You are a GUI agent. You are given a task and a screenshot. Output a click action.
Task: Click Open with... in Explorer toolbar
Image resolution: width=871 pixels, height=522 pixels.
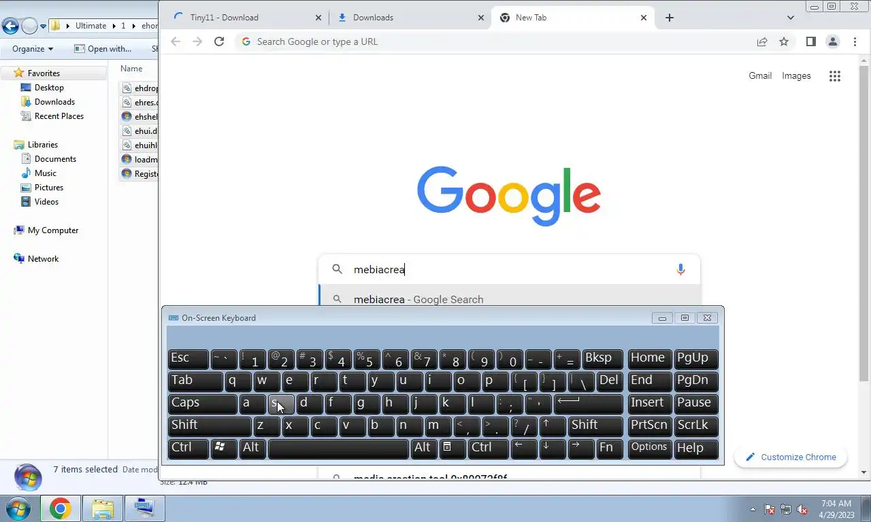click(103, 49)
